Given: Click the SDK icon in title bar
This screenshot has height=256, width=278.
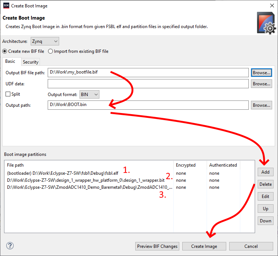Looking at the screenshot, I should tap(6, 6).
